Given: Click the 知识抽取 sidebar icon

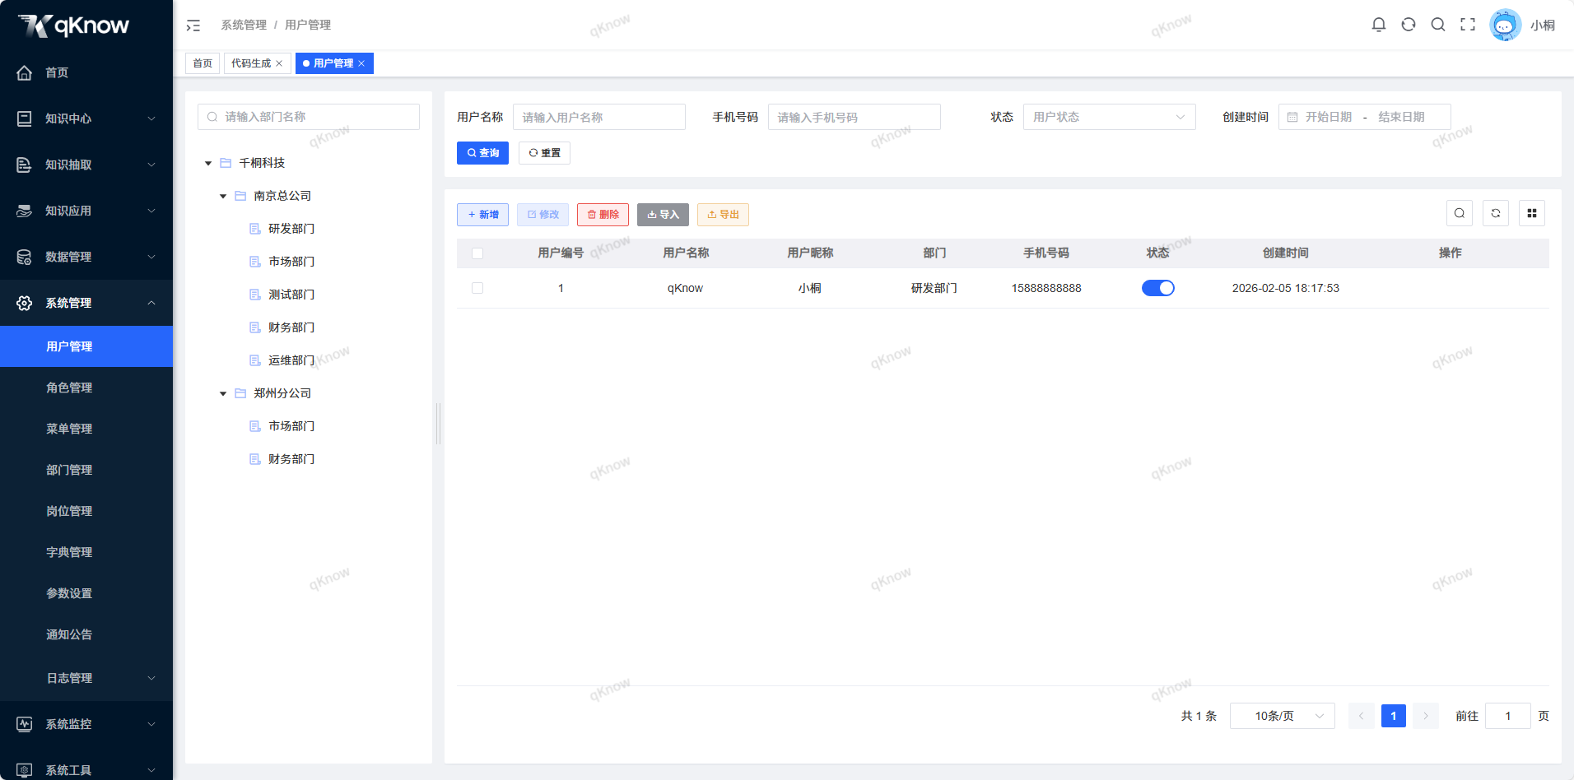Looking at the screenshot, I should 25,165.
